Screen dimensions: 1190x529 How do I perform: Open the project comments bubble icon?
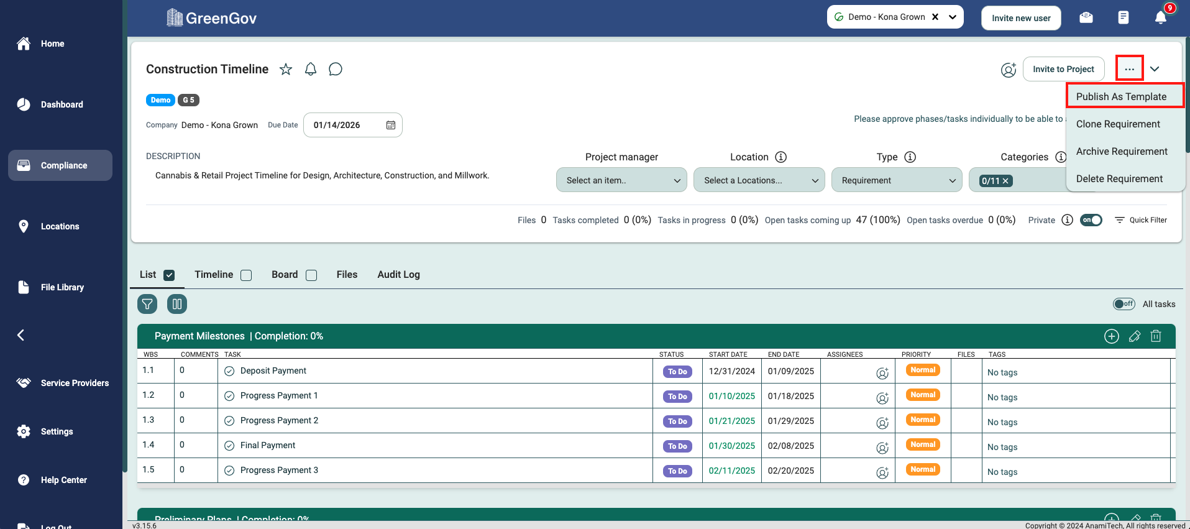point(336,69)
